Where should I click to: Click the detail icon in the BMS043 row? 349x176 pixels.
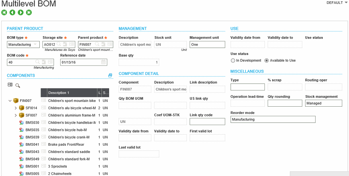[x=44, y=151]
